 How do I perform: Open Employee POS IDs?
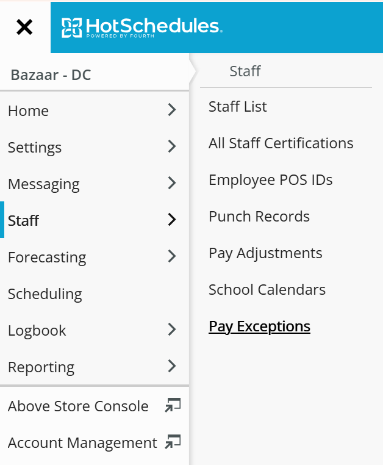[x=271, y=179]
